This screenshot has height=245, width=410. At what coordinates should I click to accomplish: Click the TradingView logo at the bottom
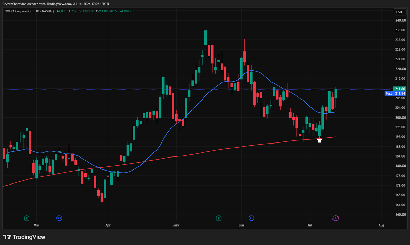(24, 237)
